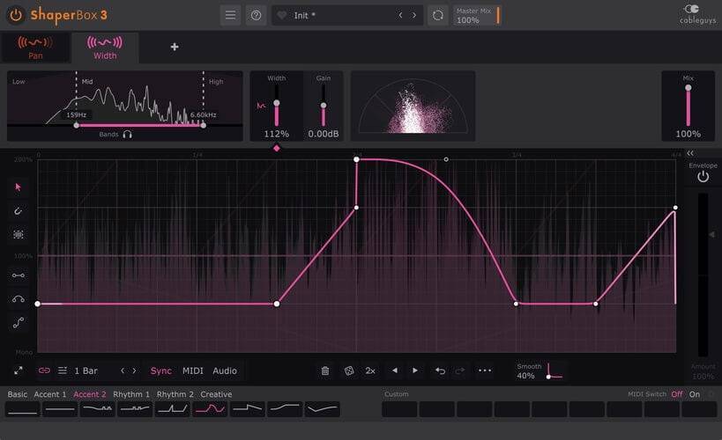
Task: Open the Creative presets category
Action: click(x=216, y=394)
